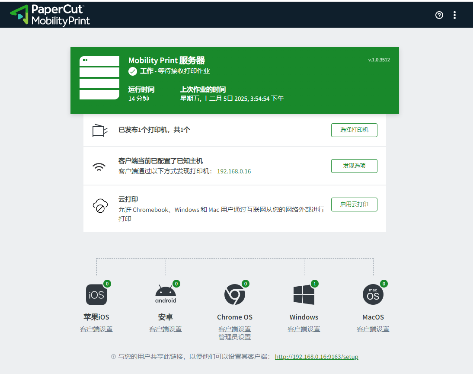Click the 选择打印机 button
The width and height of the screenshot is (473, 374).
tap(354, 130)
